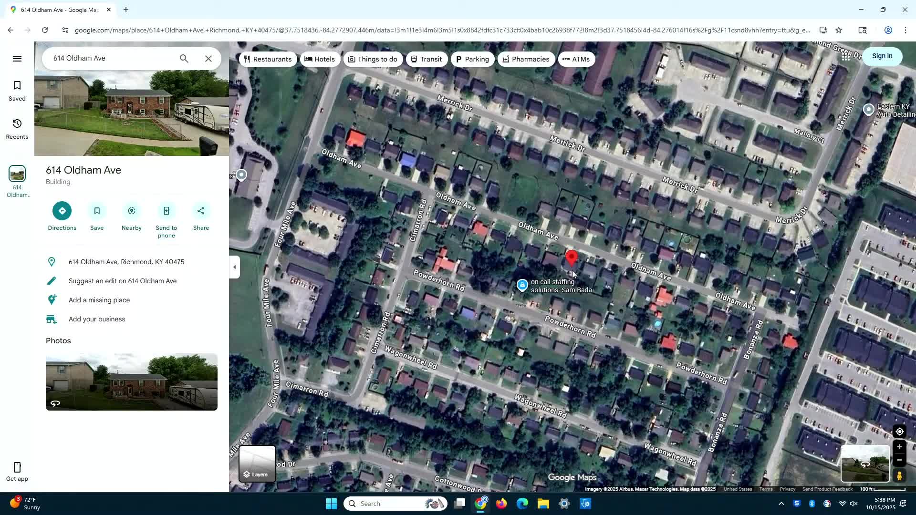Zoom in the map with plus

coord(899,447)
